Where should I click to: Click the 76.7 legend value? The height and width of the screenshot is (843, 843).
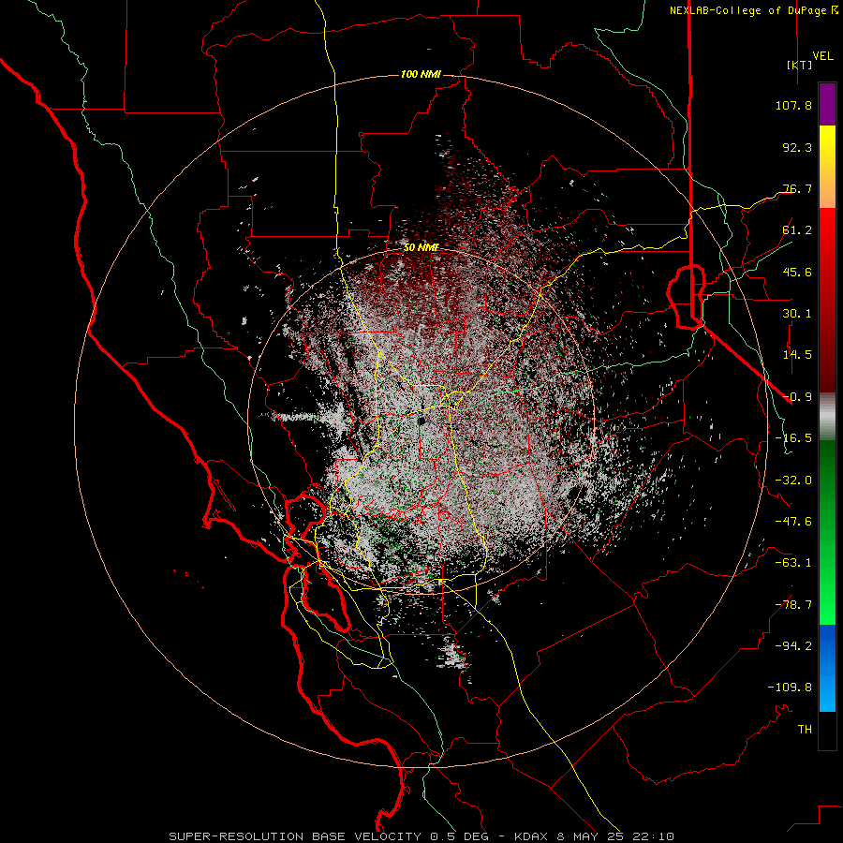click(x=797, y=188)
